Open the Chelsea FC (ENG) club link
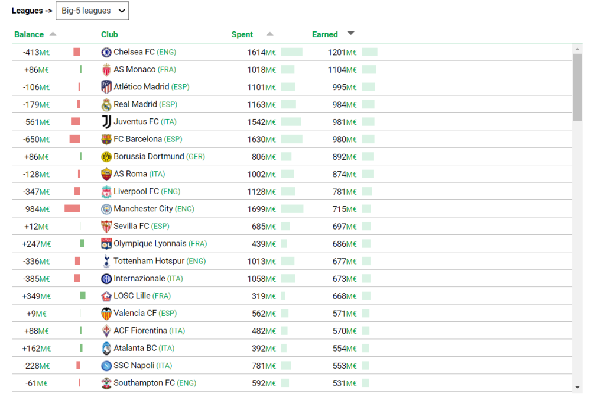The image size is (591, 403). tap(145, 52)
